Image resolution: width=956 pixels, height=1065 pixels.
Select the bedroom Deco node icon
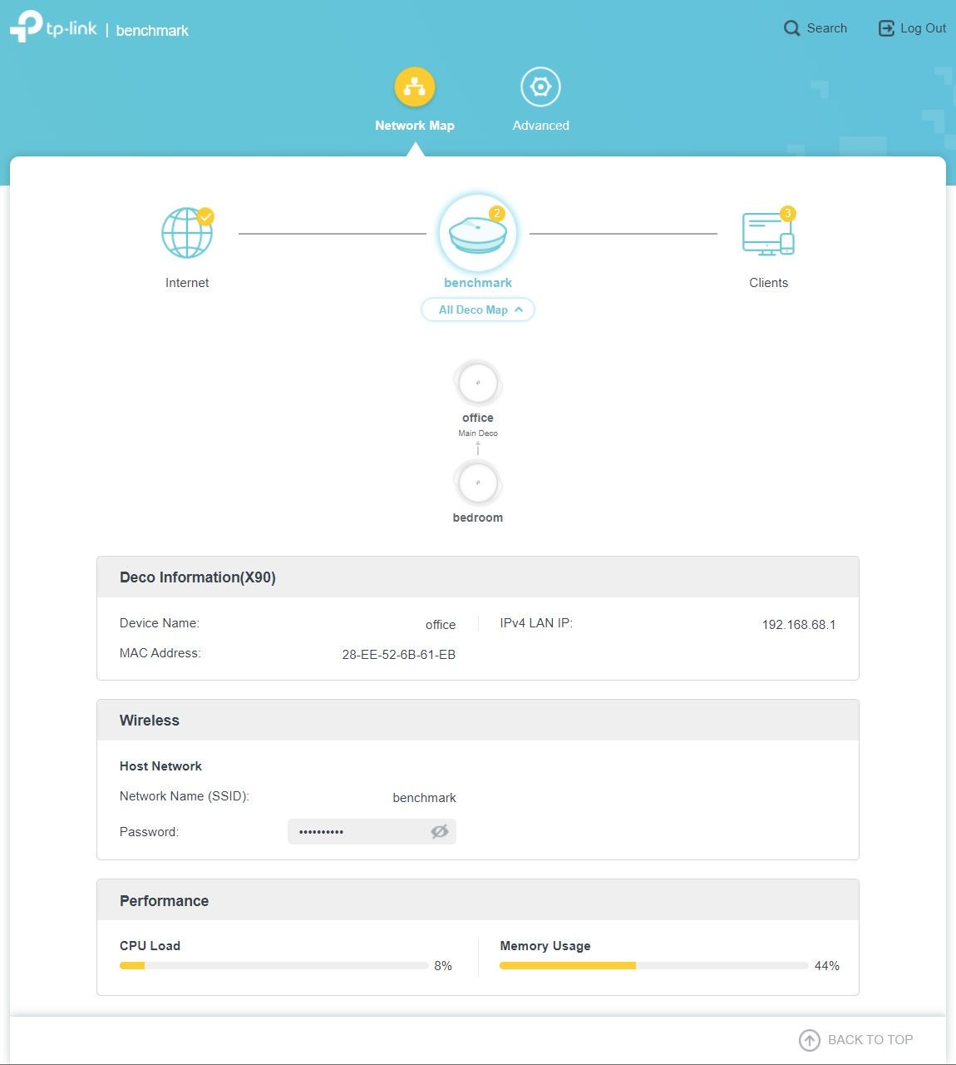(x=478, y=483)
